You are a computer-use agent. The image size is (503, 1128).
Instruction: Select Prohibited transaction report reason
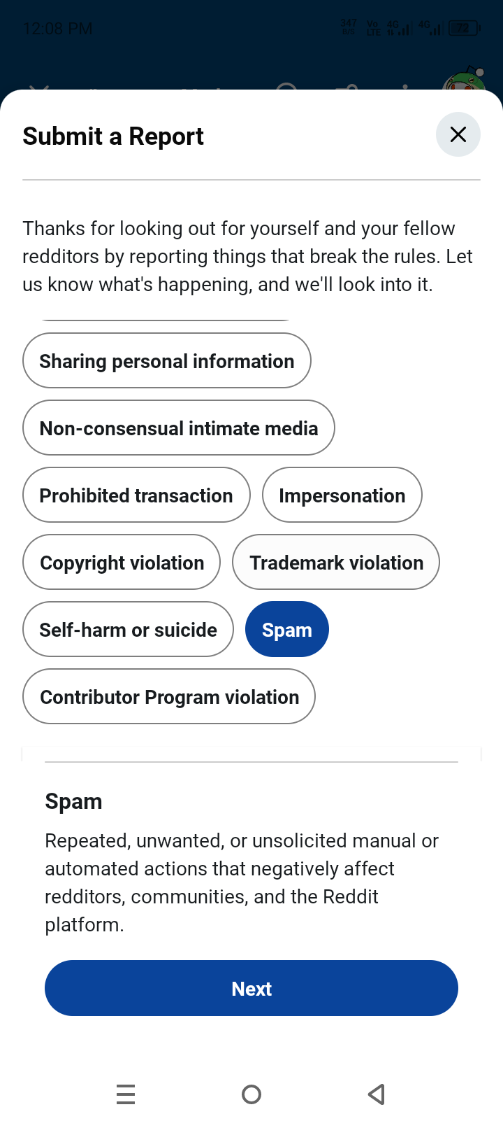pyautogui.click(x=136, y=495)
